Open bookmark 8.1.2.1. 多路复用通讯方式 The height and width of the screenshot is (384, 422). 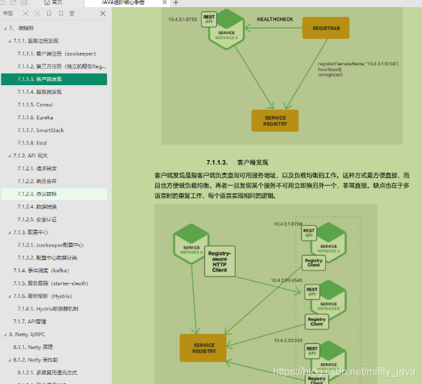click(x=48, y=373)
